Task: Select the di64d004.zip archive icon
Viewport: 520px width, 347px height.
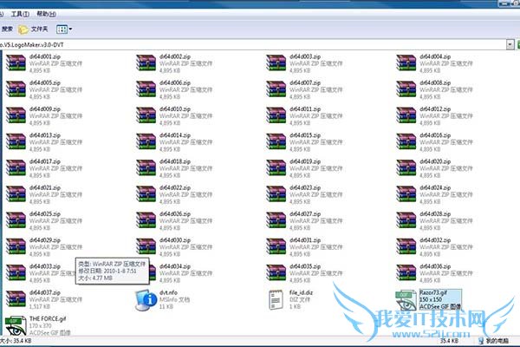Action: 406,63
